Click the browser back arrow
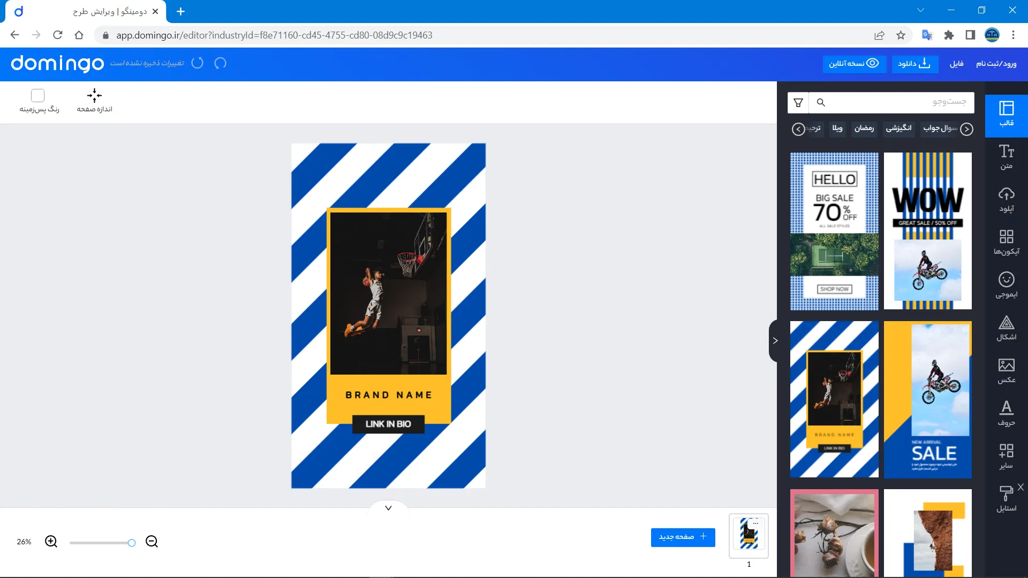 pos(14,35)
